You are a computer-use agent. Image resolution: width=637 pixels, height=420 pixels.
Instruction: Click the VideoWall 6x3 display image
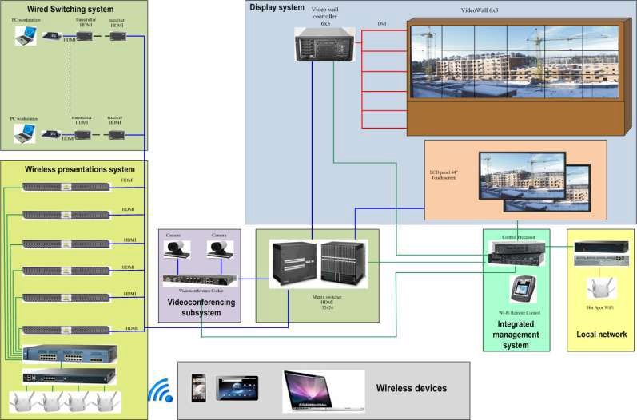(512, 61)
